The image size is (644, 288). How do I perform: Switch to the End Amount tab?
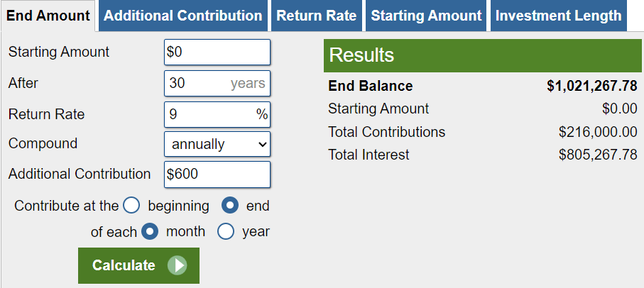tap(48, 16)
